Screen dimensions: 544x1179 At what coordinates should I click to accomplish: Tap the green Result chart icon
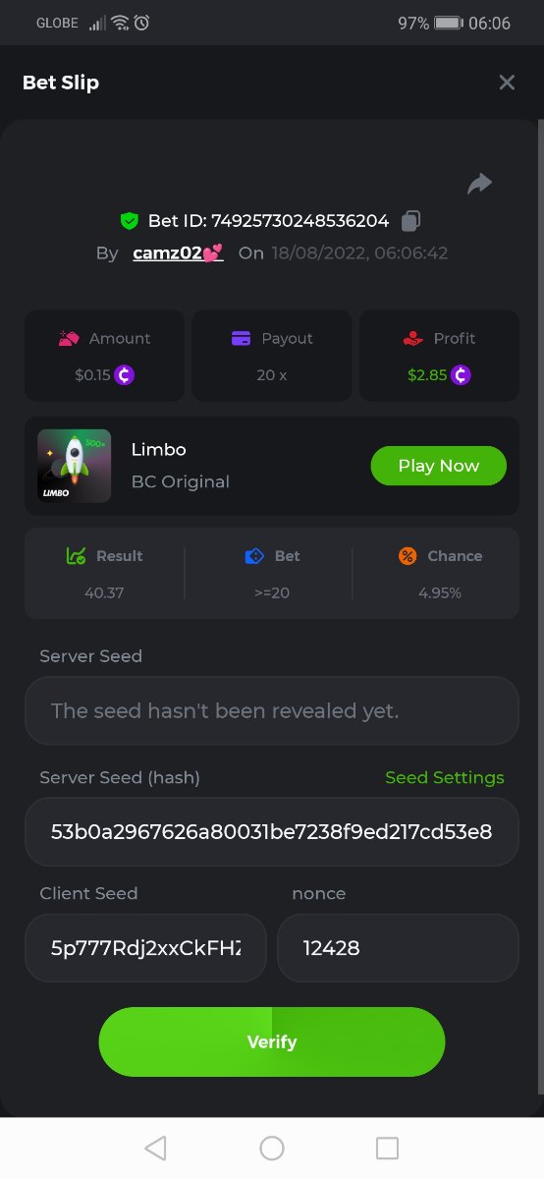coord(76,556)
